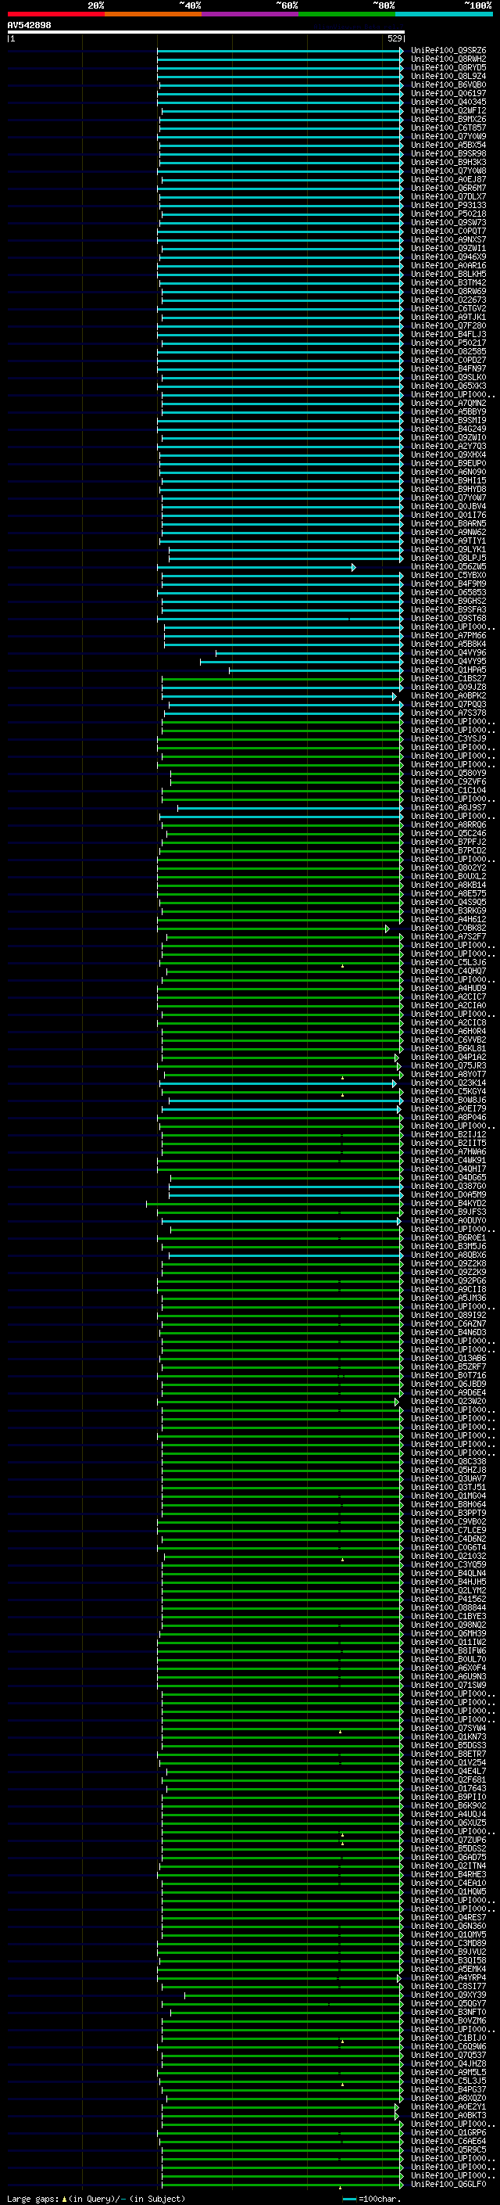Viewport: 500px width, 2205px height.
Task: Open hit UniRef100_Q8RWH2
Action: pos(448,59)
